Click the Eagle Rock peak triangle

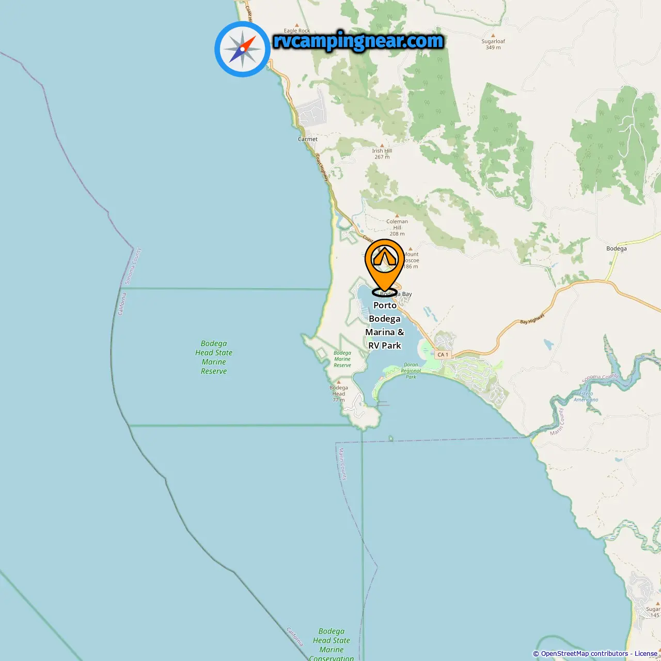point(297,25)
